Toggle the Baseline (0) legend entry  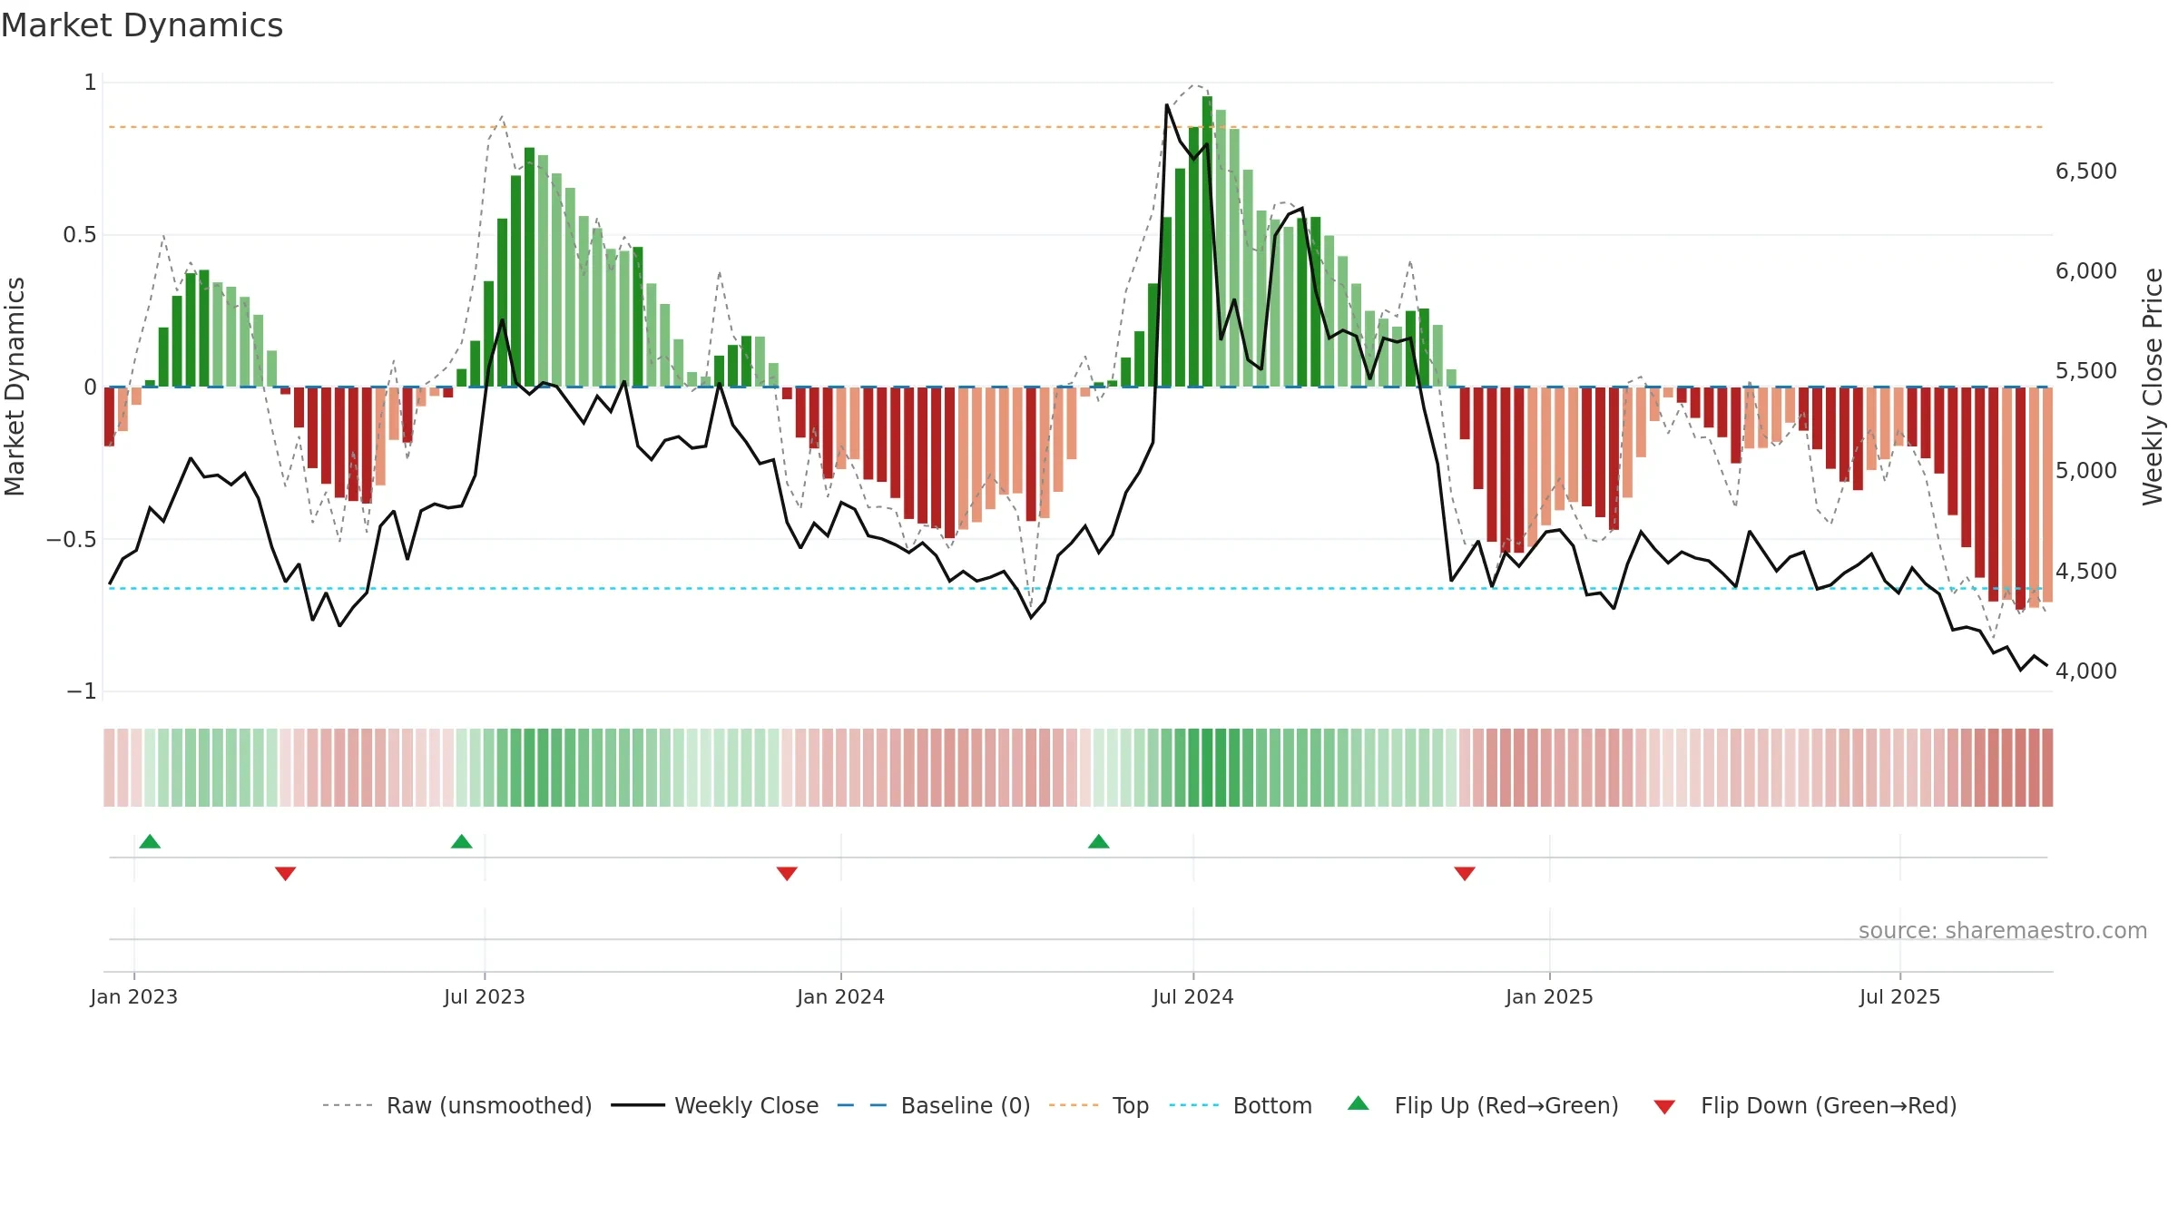[x=934, y=1105]
